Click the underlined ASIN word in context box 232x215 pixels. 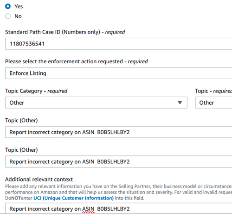click(x=88, y=209)
